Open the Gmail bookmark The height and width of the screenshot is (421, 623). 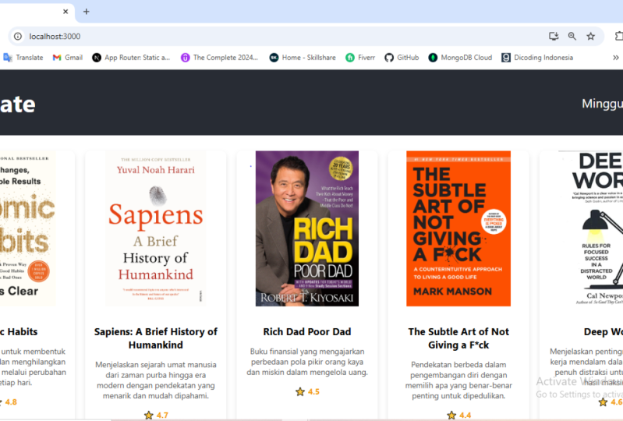pos(68,58)
